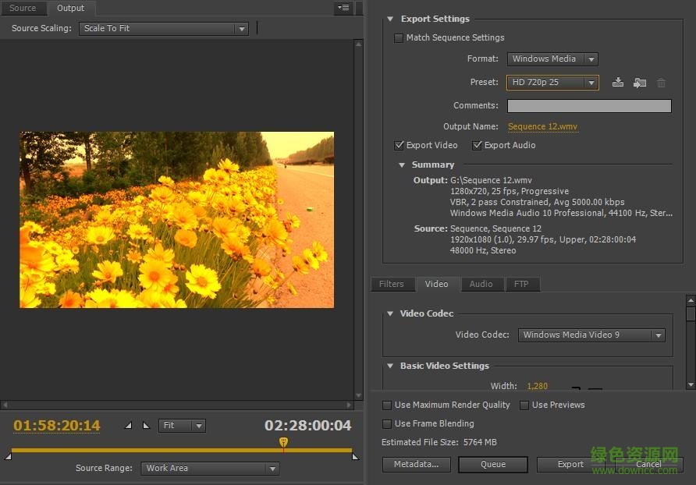Uncheck the Export Video checkbox
The height and width of the screenshot is (485, 696).
tap(399, 145)
